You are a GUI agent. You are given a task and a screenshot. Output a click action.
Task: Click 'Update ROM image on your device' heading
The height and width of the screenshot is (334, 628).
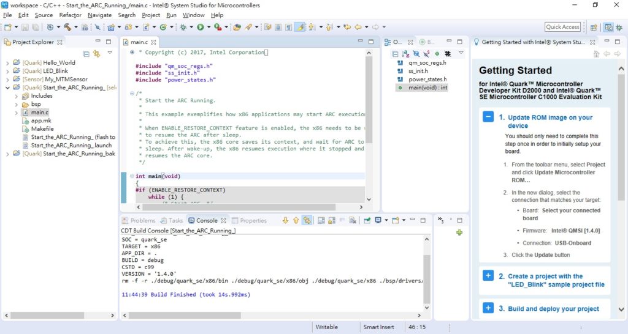(550, 122)
